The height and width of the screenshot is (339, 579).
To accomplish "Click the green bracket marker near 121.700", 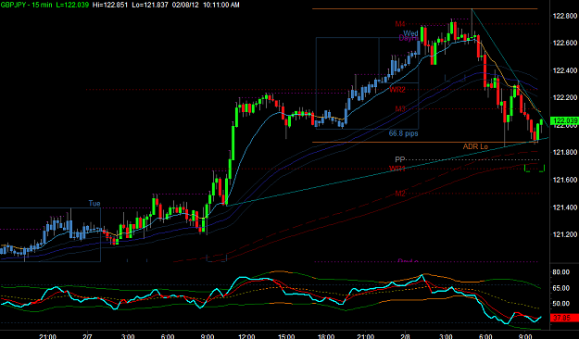I will (x=535, y=169).
